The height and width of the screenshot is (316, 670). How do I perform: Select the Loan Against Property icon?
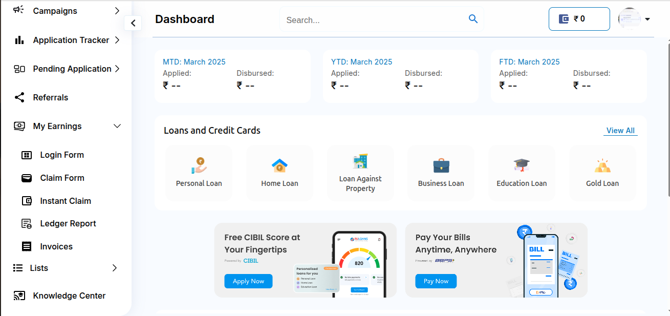360,161
